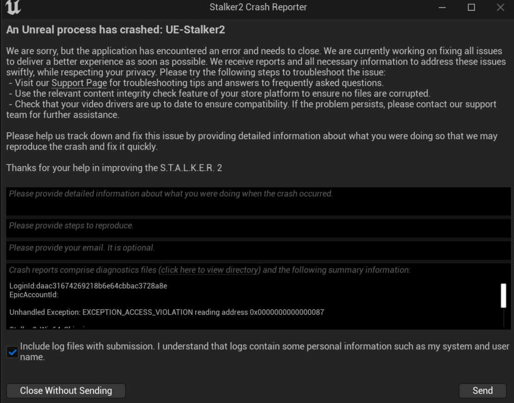Open the Support Page link

(79, 83)
